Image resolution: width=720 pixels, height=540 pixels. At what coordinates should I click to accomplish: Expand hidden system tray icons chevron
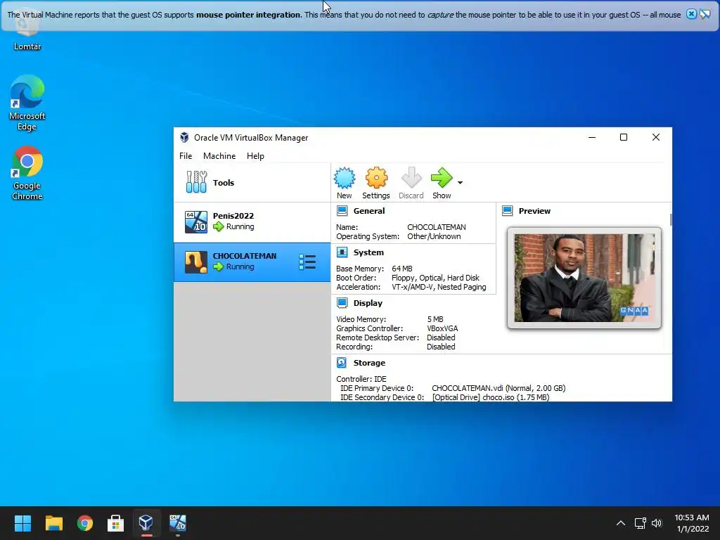click(620, 523)
